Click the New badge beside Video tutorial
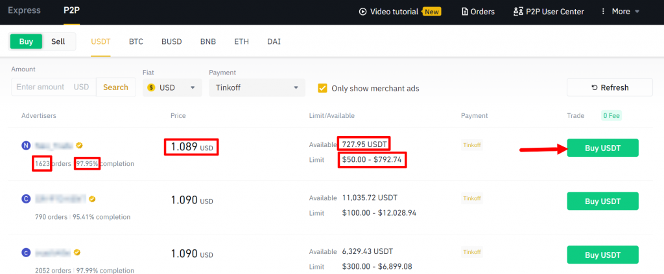Image resolution: width=664 pixels, height=274 pixels. (431, 12)
